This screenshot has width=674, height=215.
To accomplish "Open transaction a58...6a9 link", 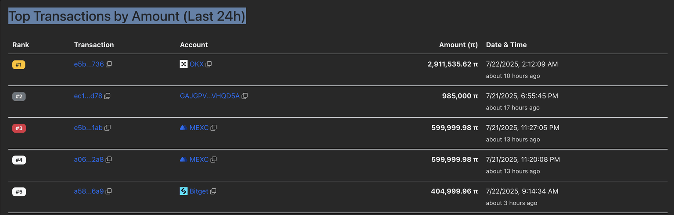I will pyautogui.click(x=89, y=191).
